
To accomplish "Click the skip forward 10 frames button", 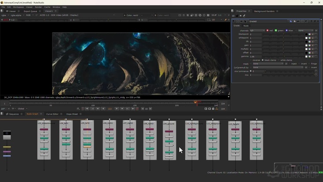I will pyautogui.click(x=150, y=109).
